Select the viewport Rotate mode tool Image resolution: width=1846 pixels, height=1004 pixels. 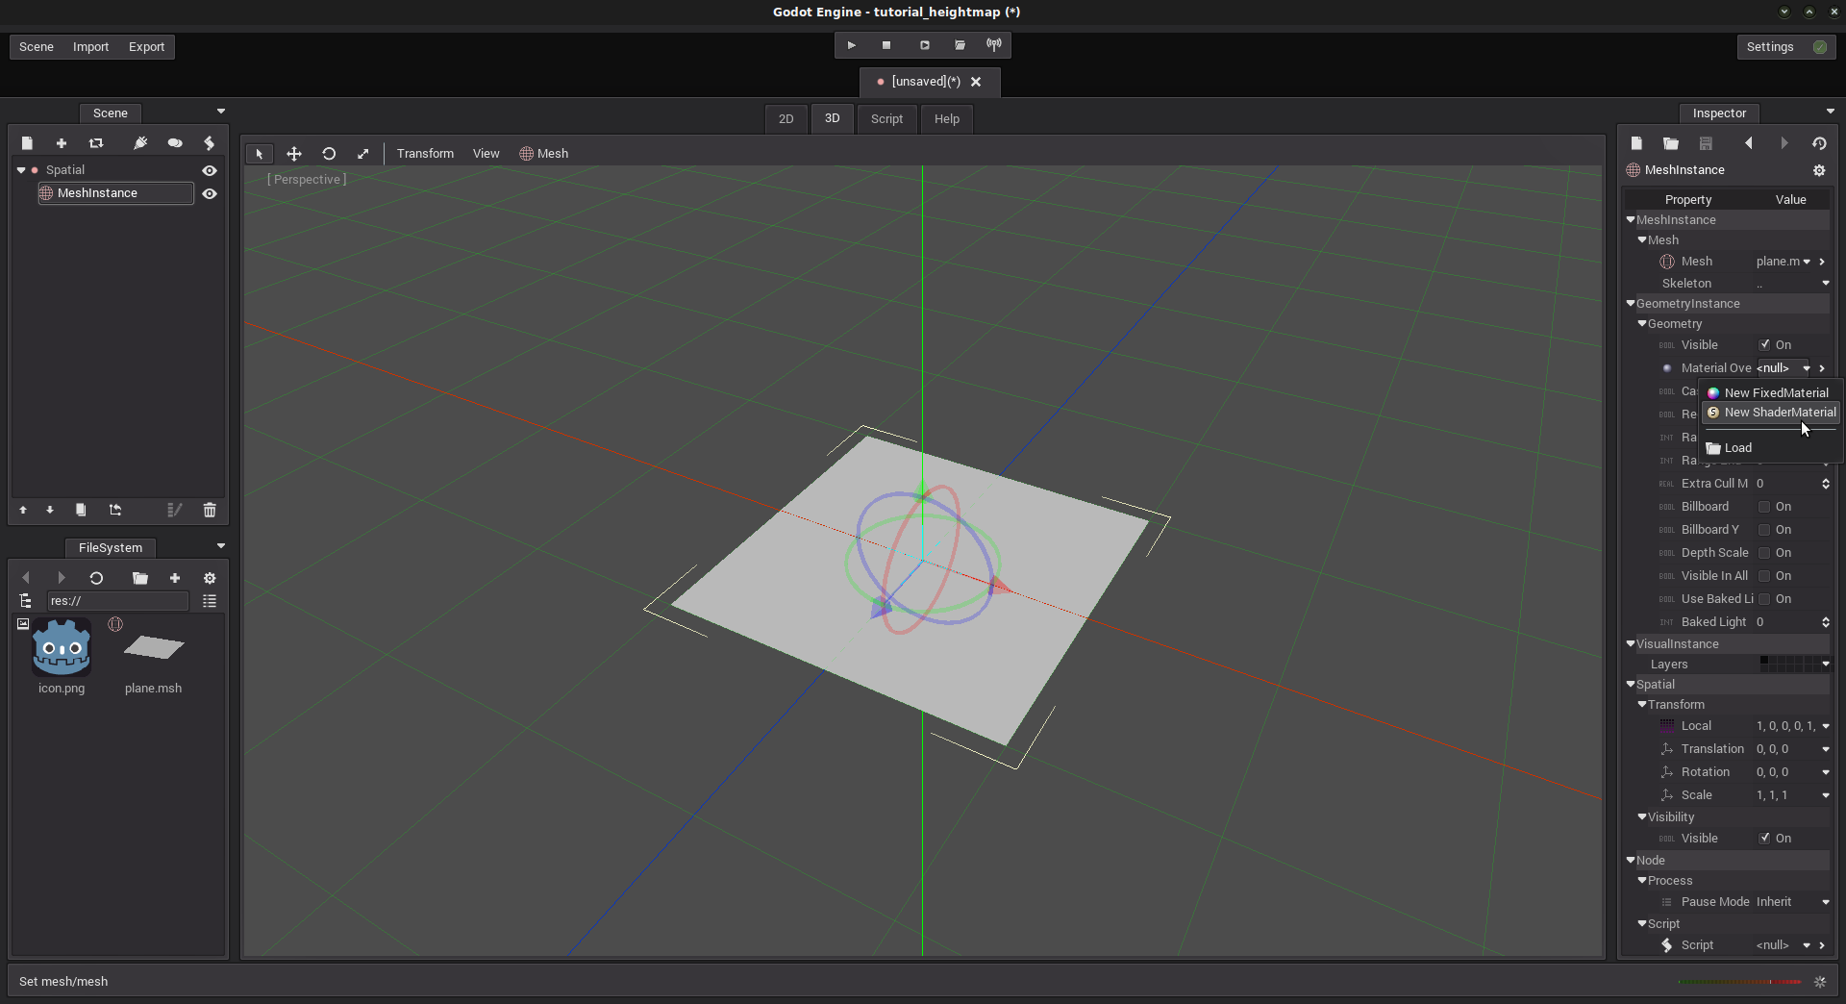pos(329,154)
